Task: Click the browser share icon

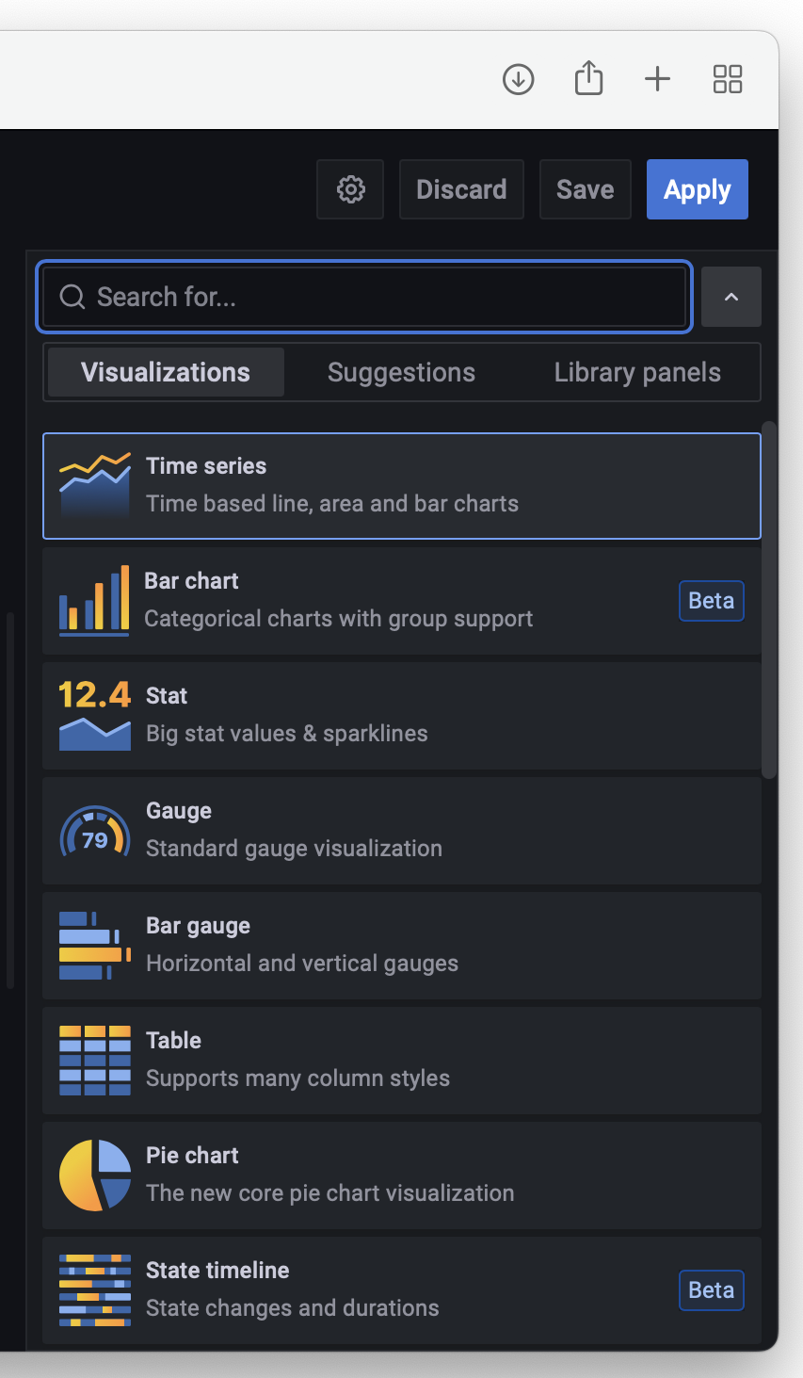Action: click(x=588, y=78)
